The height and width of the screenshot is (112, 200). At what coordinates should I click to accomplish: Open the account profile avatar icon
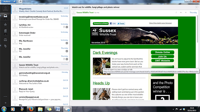pyautogui.click(x=5, y=8)
